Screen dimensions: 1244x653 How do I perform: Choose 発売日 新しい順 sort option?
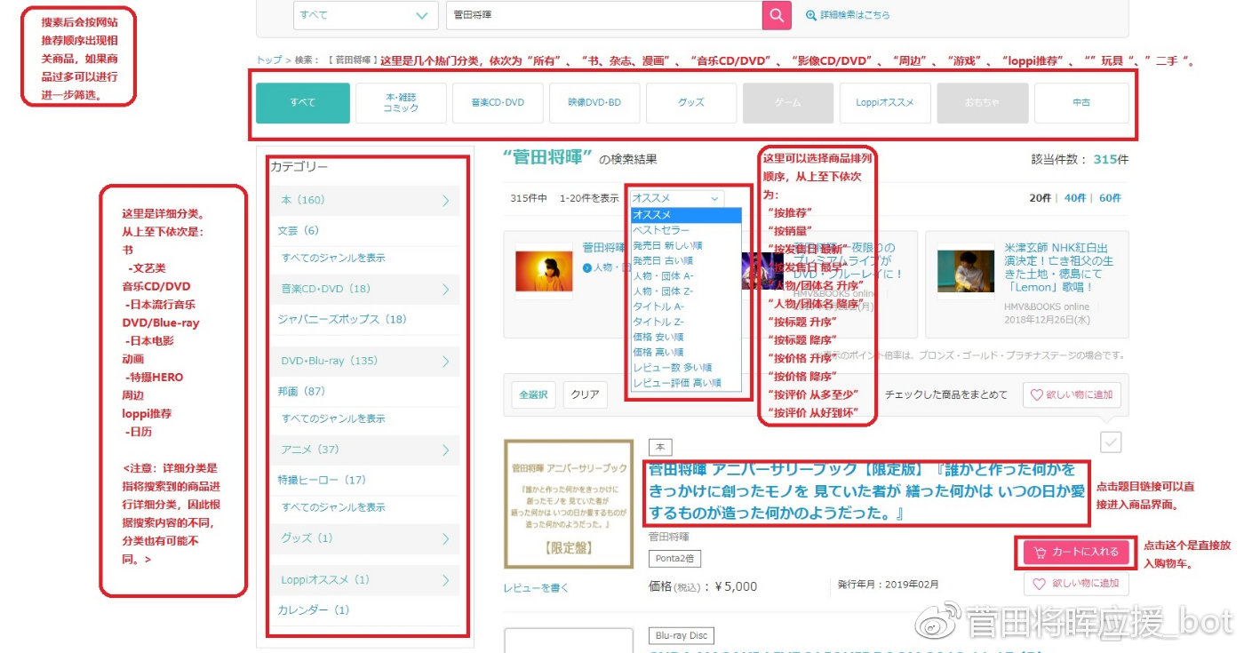click(685, 245)
